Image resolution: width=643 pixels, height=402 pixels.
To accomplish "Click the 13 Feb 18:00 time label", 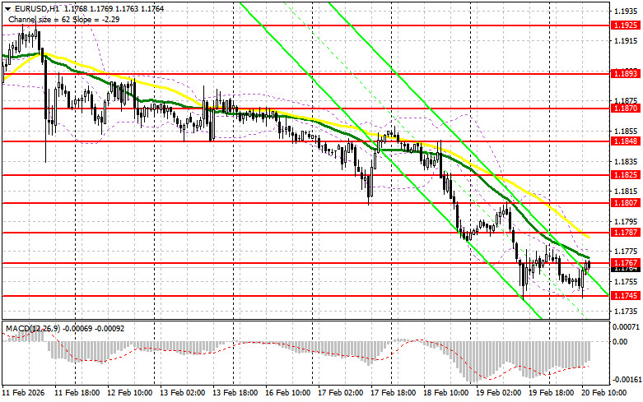I will [x=235, y=393].
